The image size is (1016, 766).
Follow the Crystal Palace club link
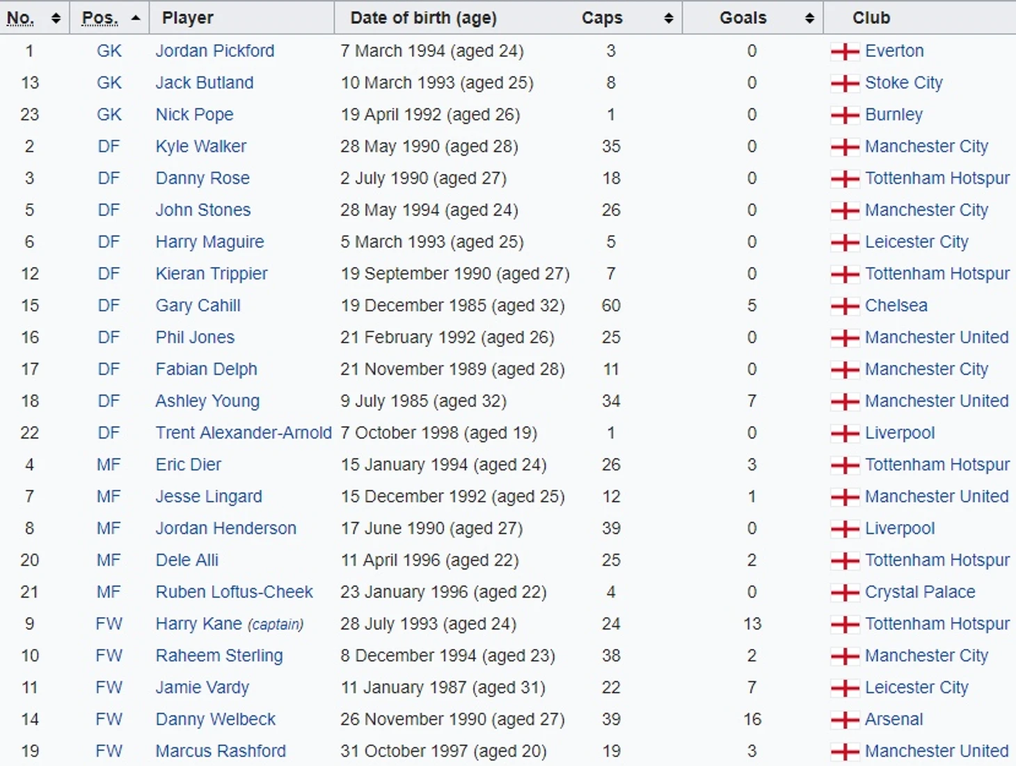click(920, 592)
